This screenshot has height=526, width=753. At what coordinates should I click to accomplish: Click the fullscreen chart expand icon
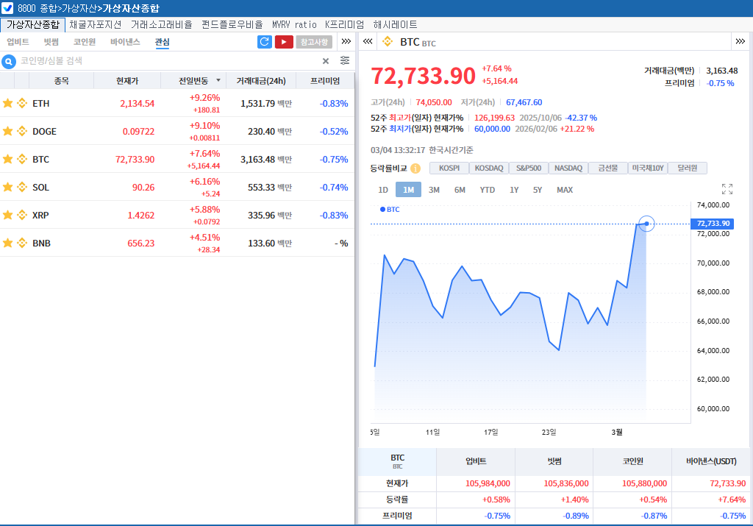(x=727, y=189)
